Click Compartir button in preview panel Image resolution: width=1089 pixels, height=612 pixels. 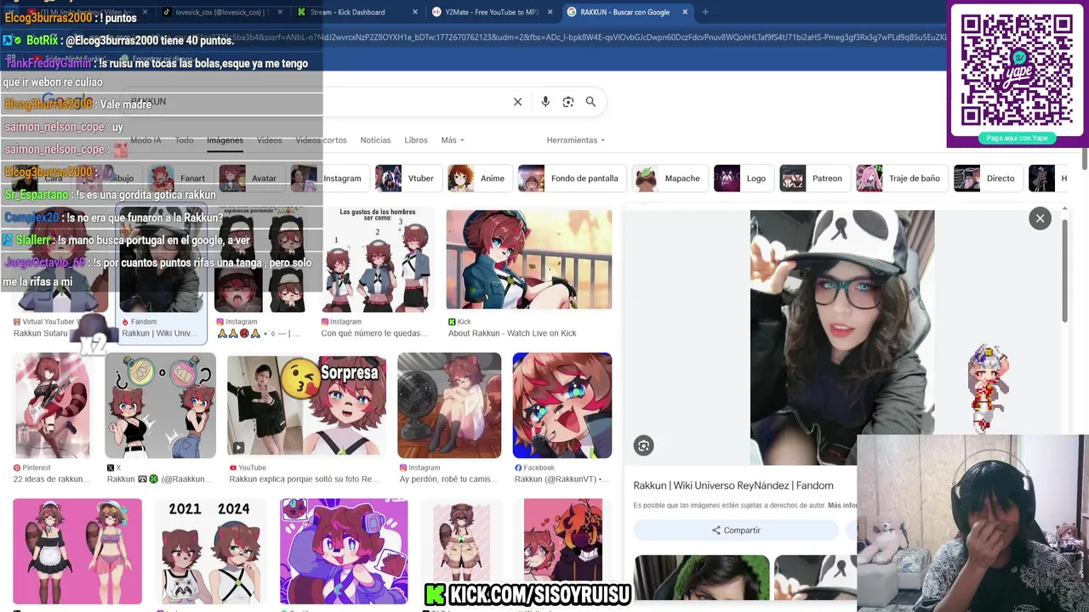pyautogui.click(x=736, y=530)
